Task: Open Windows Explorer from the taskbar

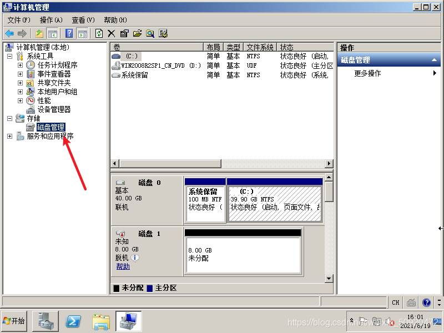Action: tap(101, 322)
